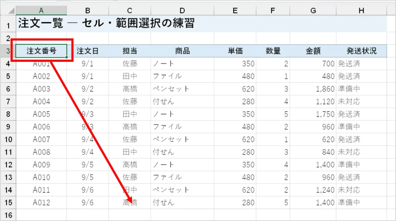Select row 16 header
The height and width of the screenshot is (221, 396).
click(8, 215)
